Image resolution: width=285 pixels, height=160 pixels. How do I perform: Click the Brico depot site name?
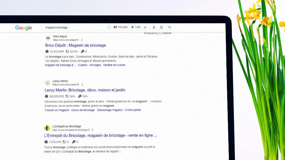60,36
